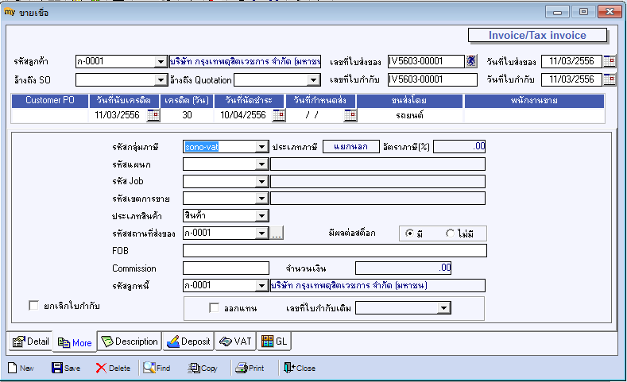Click the Delete red X icon
627x382 pixels.
tap(101, 368)
